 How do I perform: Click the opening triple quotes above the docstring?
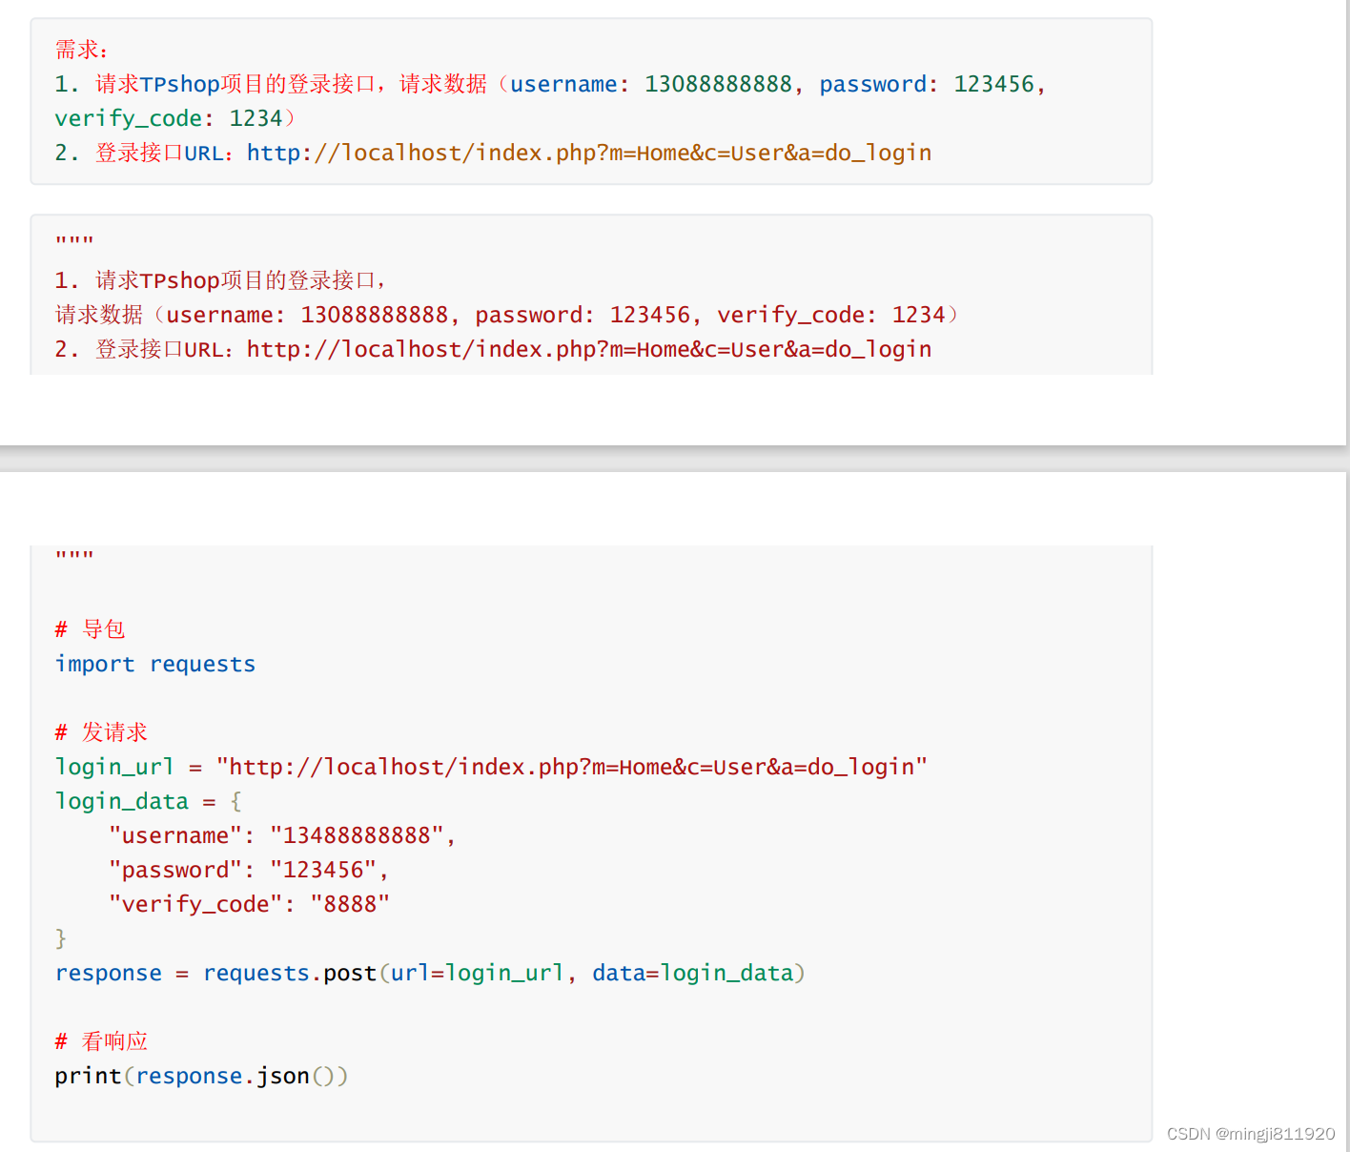click(74, 241)
